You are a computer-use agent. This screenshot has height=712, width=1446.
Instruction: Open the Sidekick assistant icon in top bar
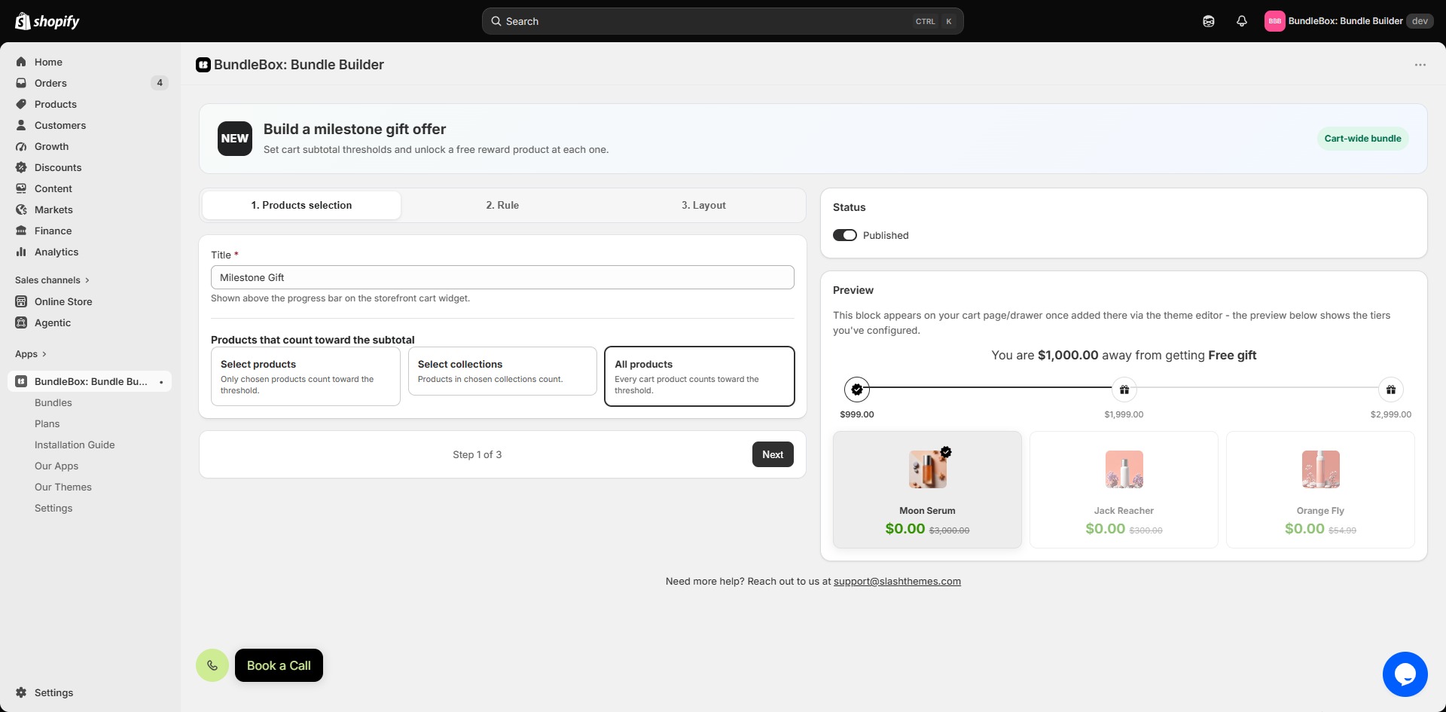1209,21
